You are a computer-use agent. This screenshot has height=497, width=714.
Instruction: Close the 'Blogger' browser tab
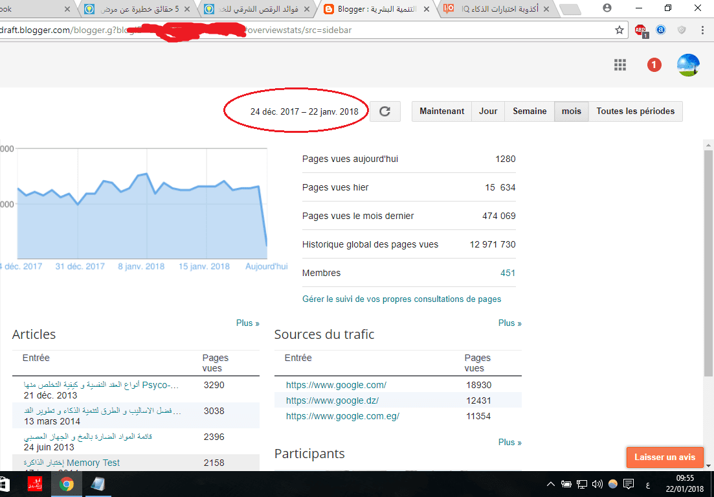[426, 9]
